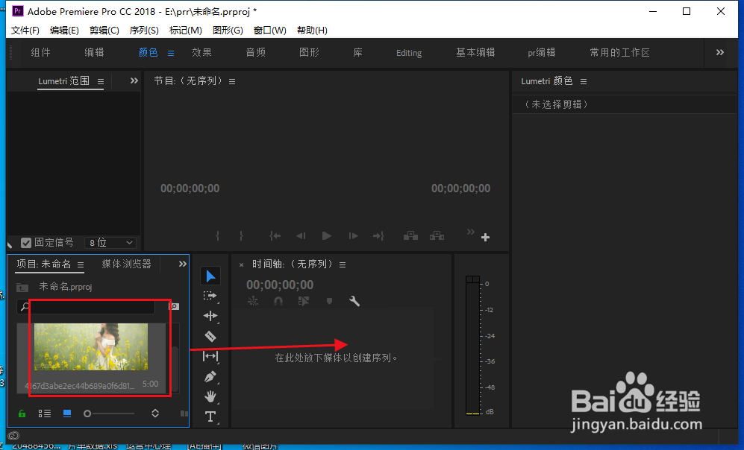Show more transport buttons chevron
Screen dimensions: 744x450
point(470,232)
